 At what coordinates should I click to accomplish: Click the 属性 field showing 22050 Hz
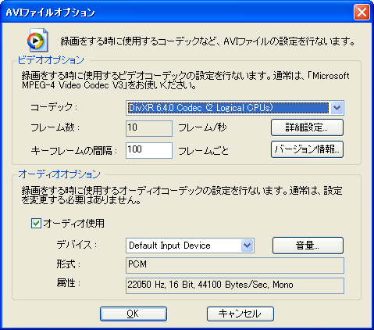tap(235, 285)
